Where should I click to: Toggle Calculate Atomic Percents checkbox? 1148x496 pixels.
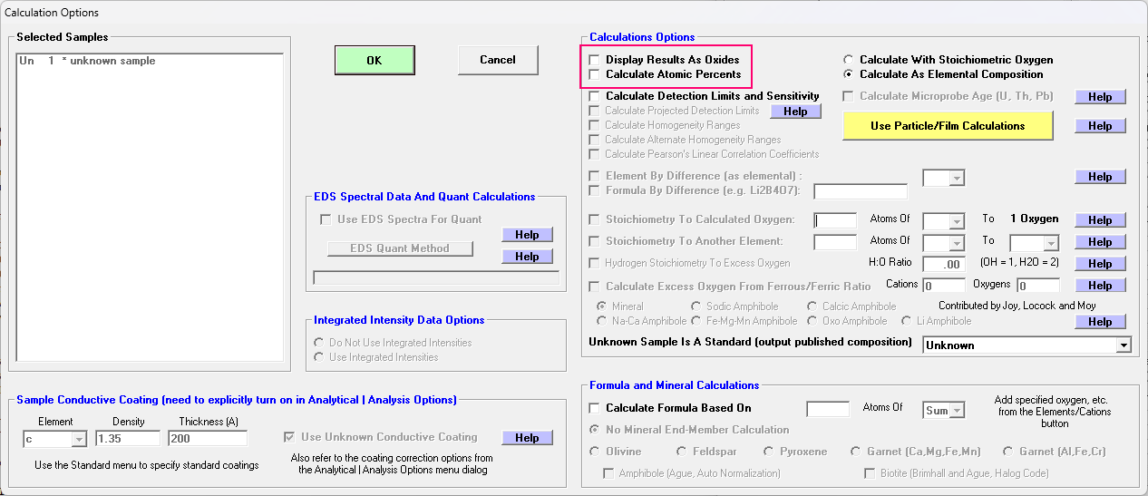(594, 74)
